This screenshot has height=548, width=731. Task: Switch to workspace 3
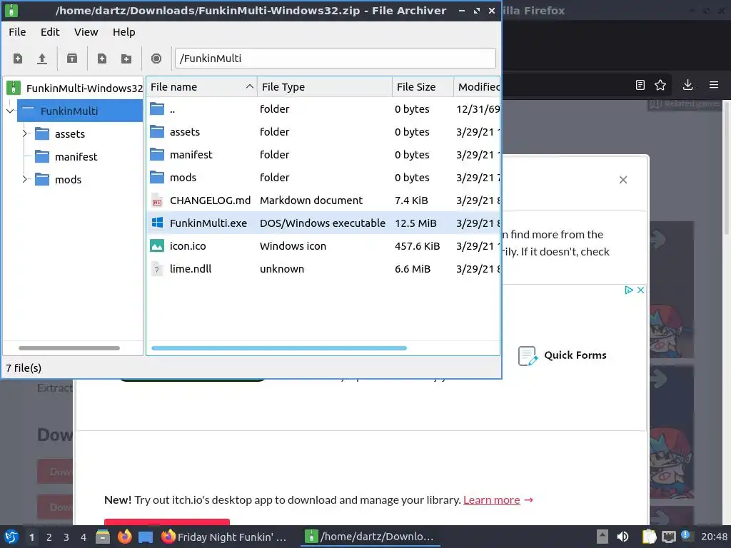[66, 537]
